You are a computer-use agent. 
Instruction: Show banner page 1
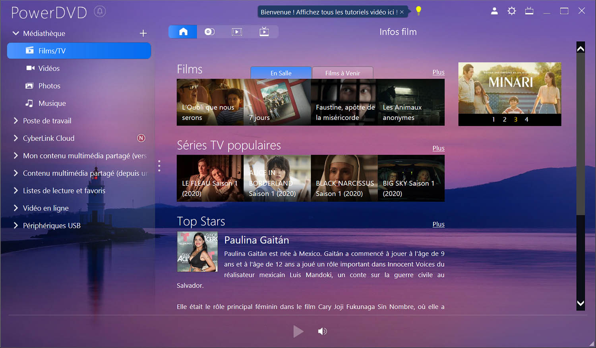pyautogui.click(x=493, y=119)
